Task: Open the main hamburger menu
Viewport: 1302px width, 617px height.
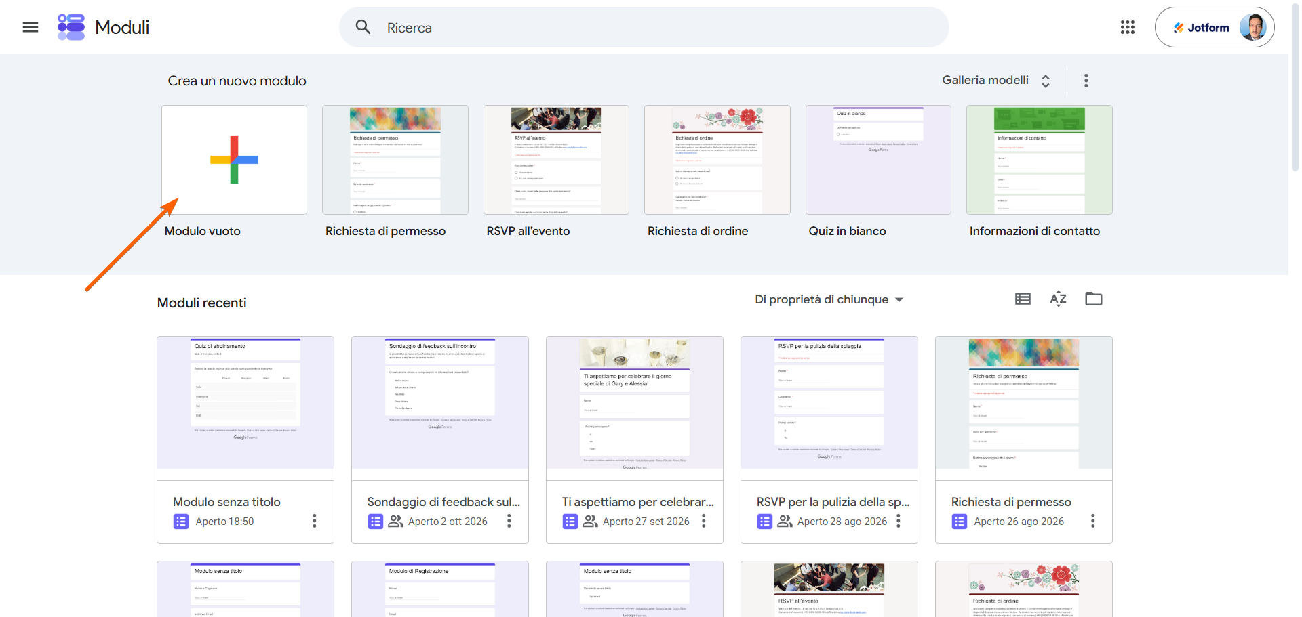Action: tap(31, 27)
